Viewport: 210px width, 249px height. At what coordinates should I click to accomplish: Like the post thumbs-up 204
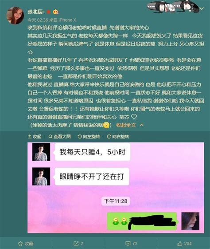[x=184, y=243]
